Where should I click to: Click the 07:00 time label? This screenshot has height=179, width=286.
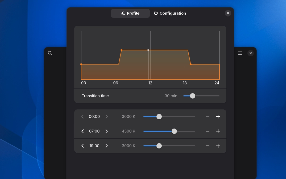coord(94,131)
